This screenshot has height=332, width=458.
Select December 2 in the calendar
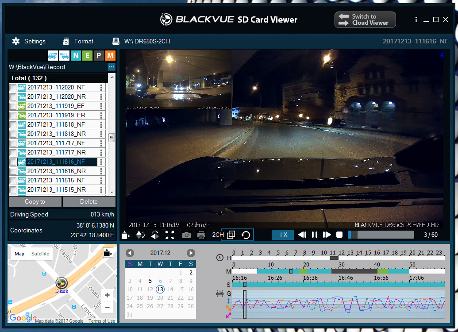(191, 272)
